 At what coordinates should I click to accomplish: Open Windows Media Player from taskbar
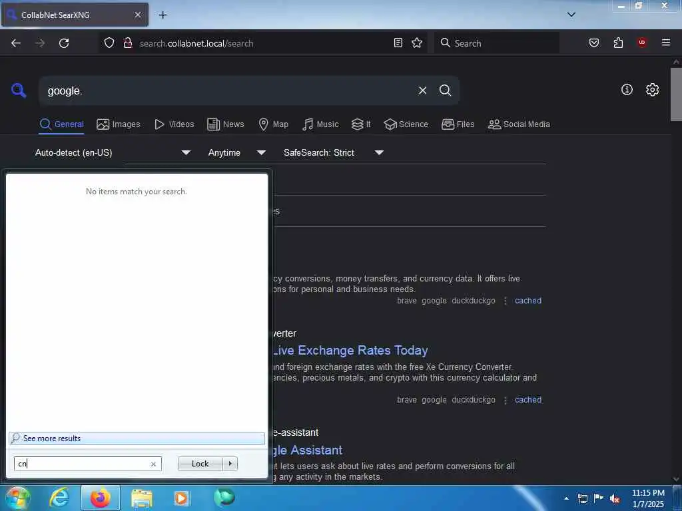[182, 498]
